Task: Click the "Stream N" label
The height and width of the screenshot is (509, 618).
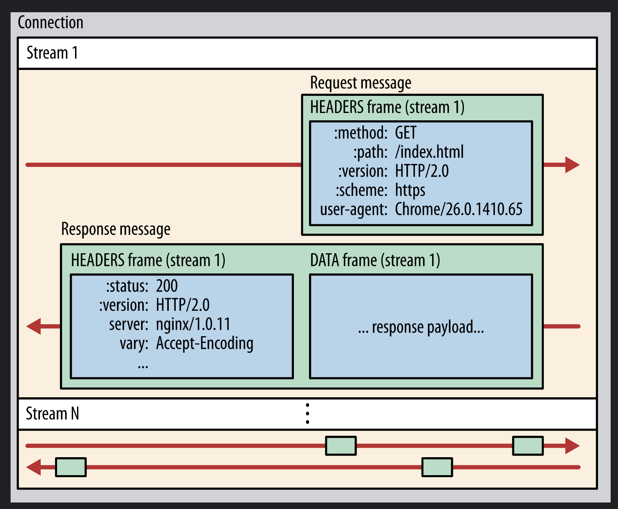Action: [x=52, y=414]
